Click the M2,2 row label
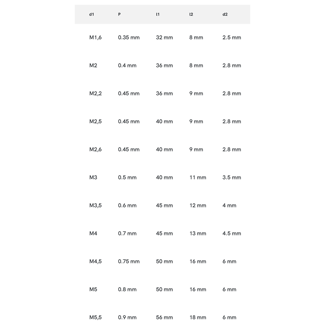This screenshot has width=325, height=325. click(x=96, y=93)
